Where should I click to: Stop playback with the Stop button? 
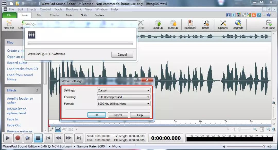click(38, 138)
